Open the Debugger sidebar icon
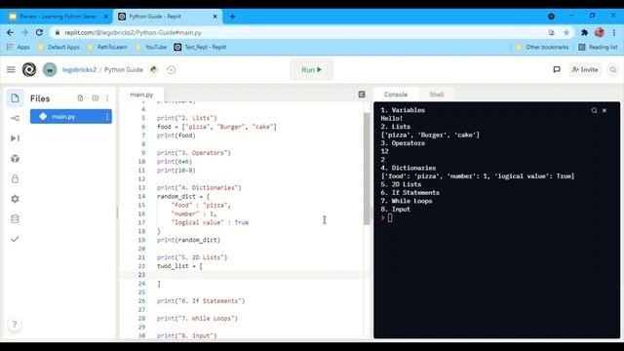 [x=15, y=138]
